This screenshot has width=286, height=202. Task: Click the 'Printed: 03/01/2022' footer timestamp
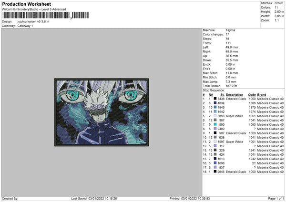190,198
